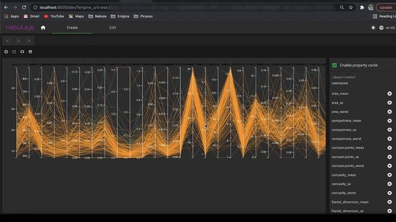This screenshot has width=396, height=222.
Task: Reload the localhost page
Action: (x=24, y=7)
